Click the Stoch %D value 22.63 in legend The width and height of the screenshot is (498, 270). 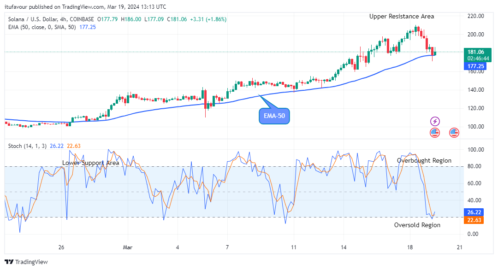pyautogui.click(x=74, y=146)
